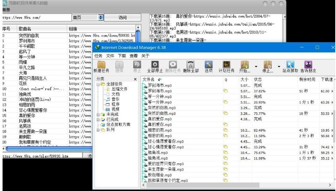The width and height of the screenshot is (336, 191).
Task: Select 甘心情愿爱着你.mp3 download at 33.29%
Action: tap(237, 147)
